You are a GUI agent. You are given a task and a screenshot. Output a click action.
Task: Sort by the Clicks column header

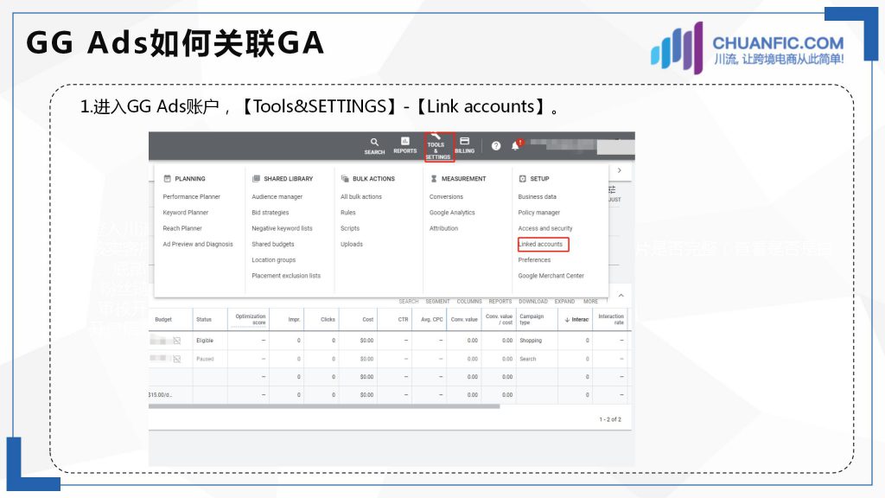pos(328,320)
